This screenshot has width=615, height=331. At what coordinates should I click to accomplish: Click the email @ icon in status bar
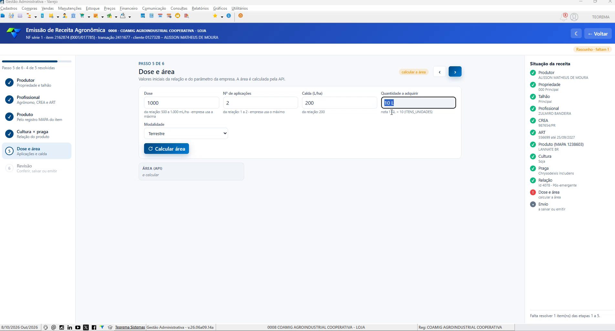54,327
